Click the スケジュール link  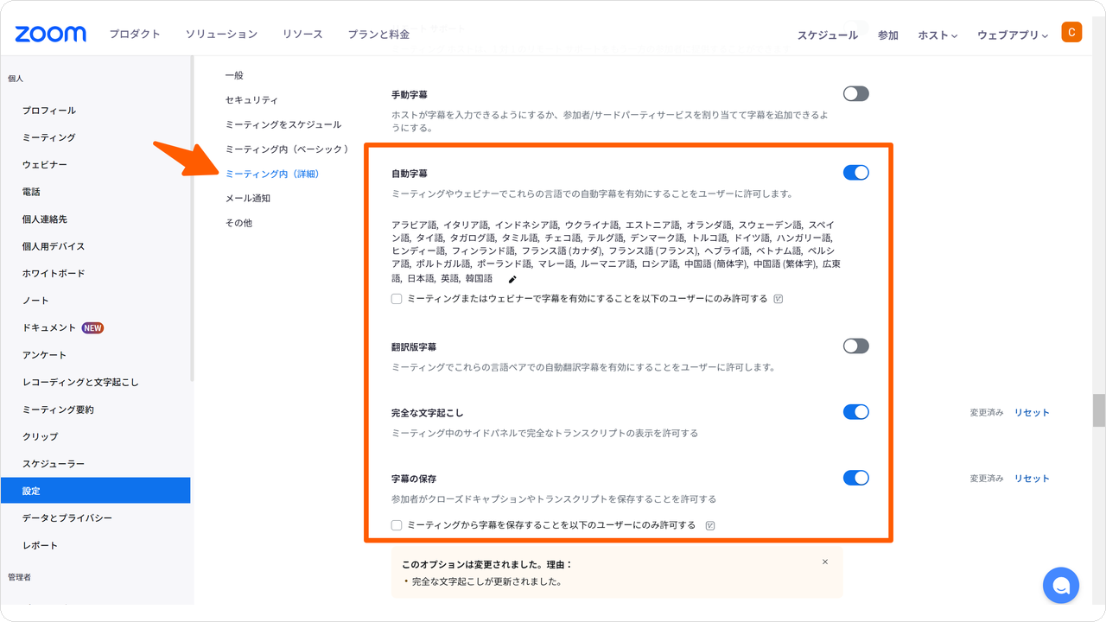tap(828, 35)
